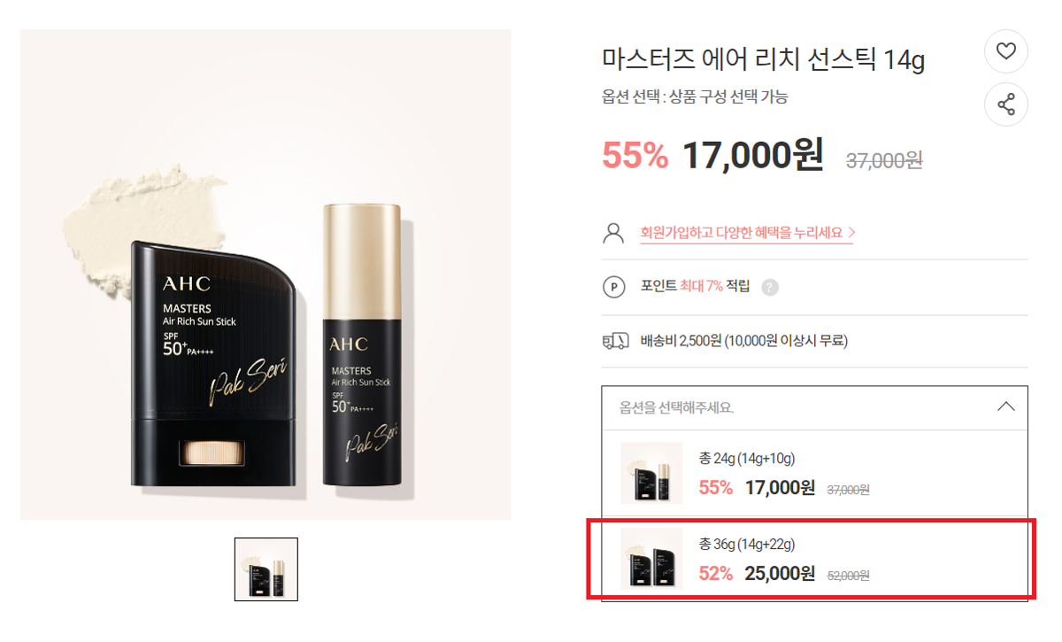Click the 포인트 최대 7% 적립 text
Image resolution: width=1062 pixels, height=642 pixels.
695,286
